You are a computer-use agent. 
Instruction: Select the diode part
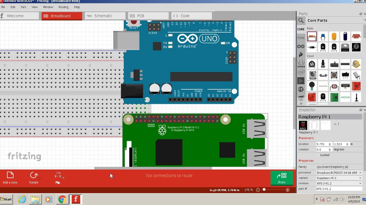coord(312,47)
